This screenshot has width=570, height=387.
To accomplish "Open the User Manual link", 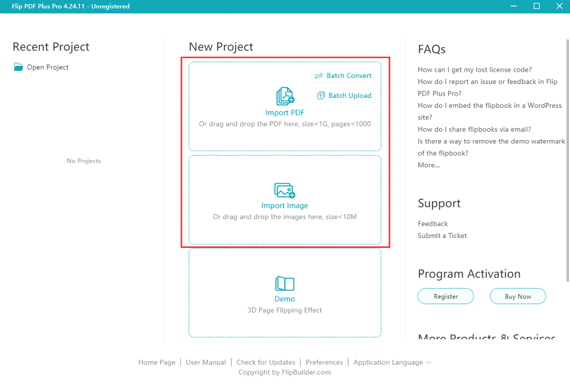I will point(205,363).
